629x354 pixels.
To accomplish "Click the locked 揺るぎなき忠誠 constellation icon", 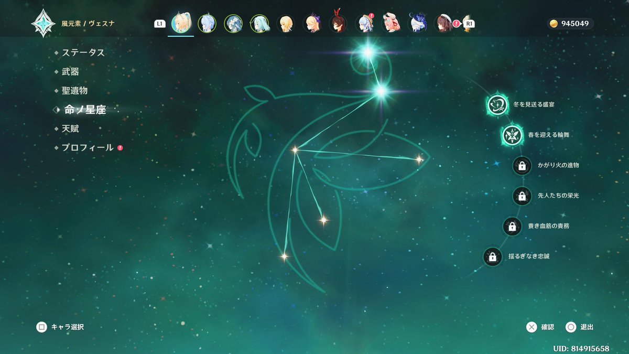I will click(492, 257).
